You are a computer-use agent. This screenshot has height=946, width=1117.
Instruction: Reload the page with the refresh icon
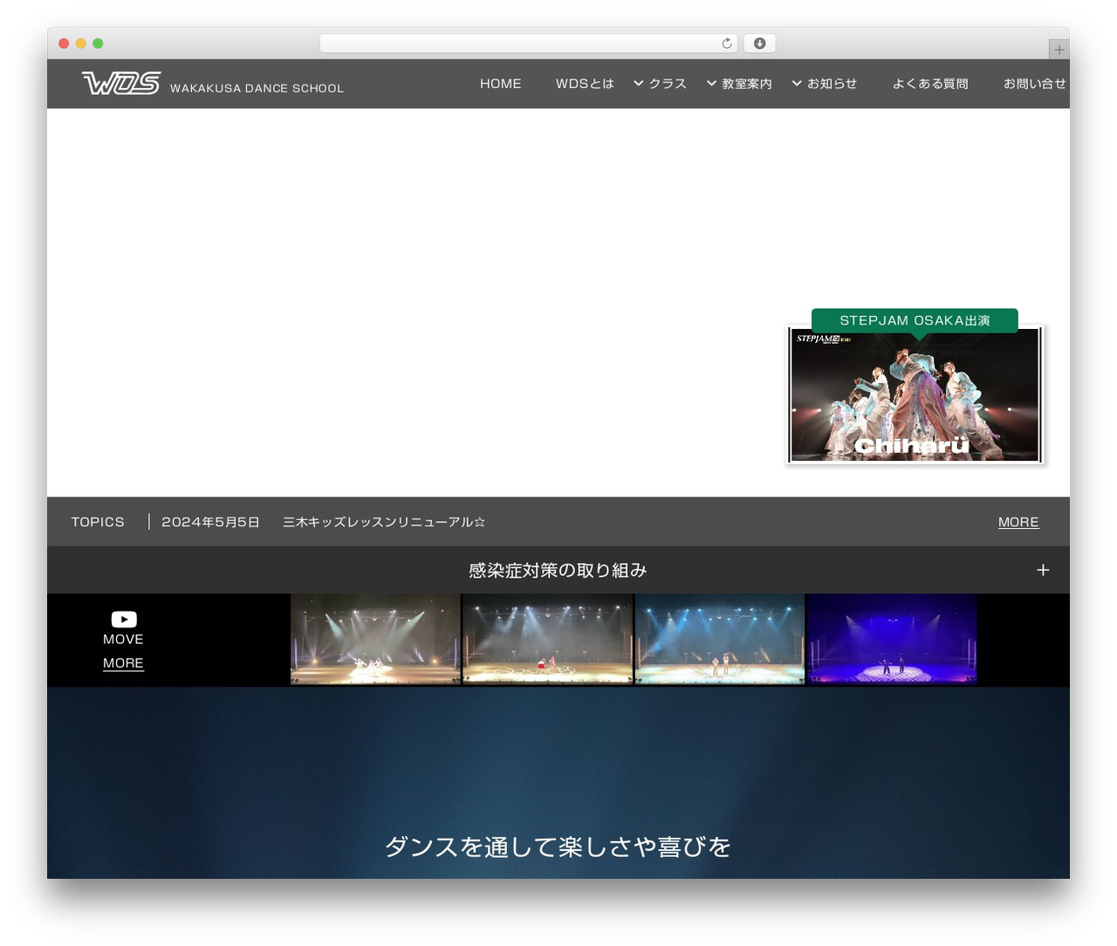(727, 44)
